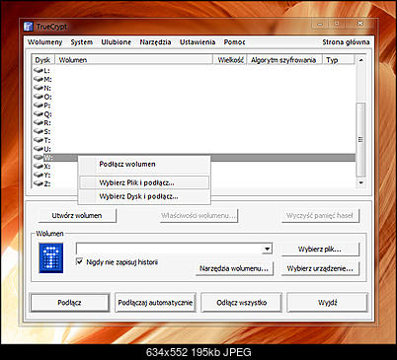
Task: Toggle 'Nigdy nie zapisuj historii' checkbox
Action: 79,261
